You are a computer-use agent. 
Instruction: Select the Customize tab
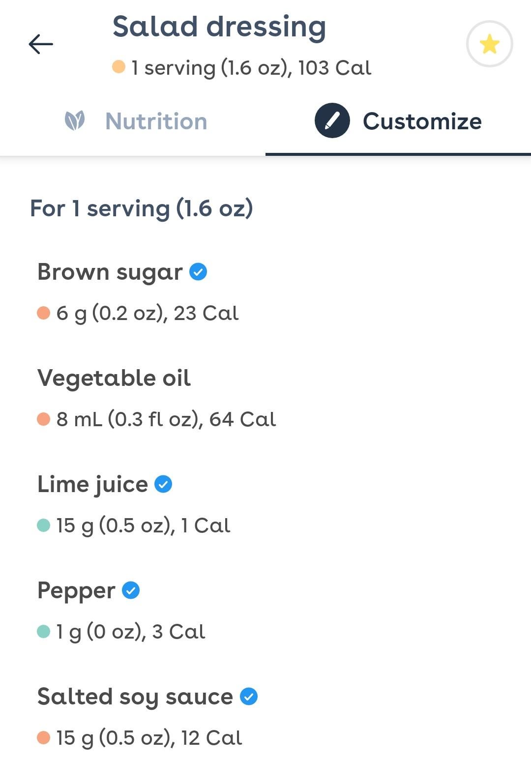(422, 121)
